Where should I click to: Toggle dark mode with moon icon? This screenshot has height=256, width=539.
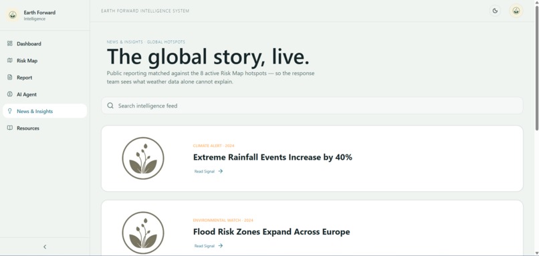tap(495, 11)
